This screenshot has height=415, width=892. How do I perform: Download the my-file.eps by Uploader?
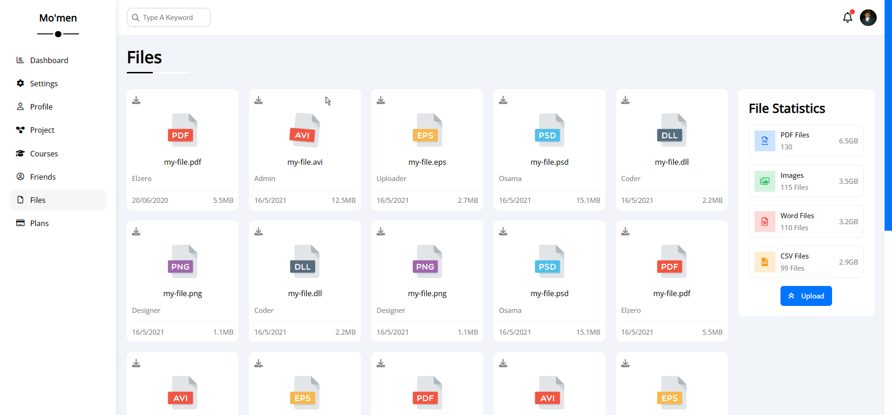click(381, 100)
